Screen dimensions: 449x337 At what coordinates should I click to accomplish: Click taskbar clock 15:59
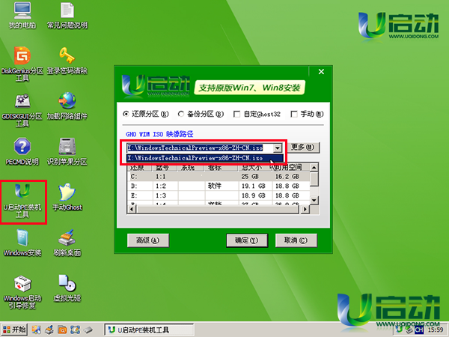(436, 330)
